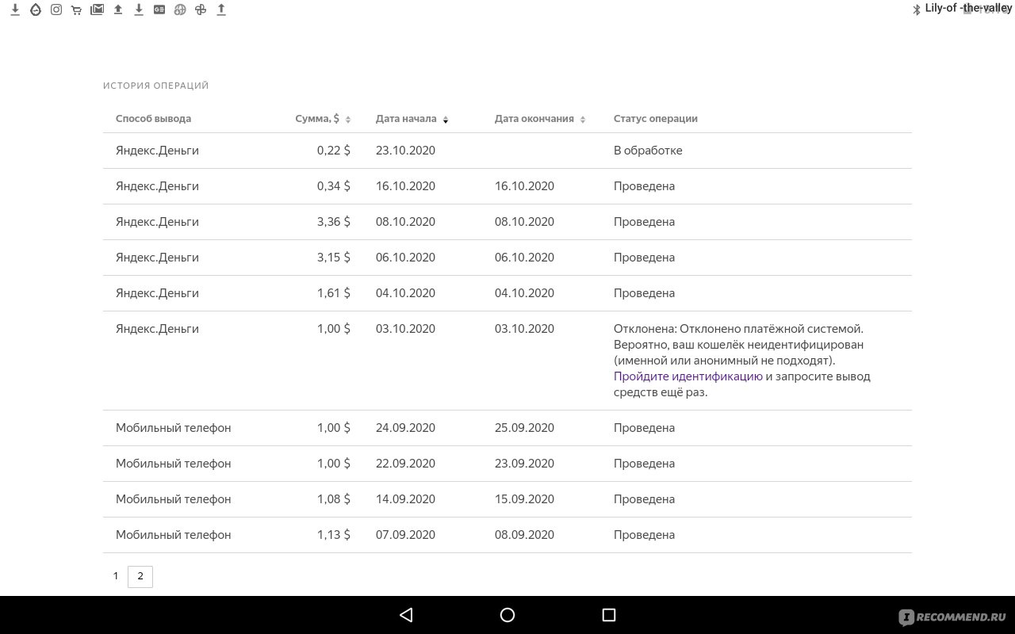This screenshot has width=1015, height=634.
Task: Open the Gmail notification icon
Action: click(x=98, y=10)
